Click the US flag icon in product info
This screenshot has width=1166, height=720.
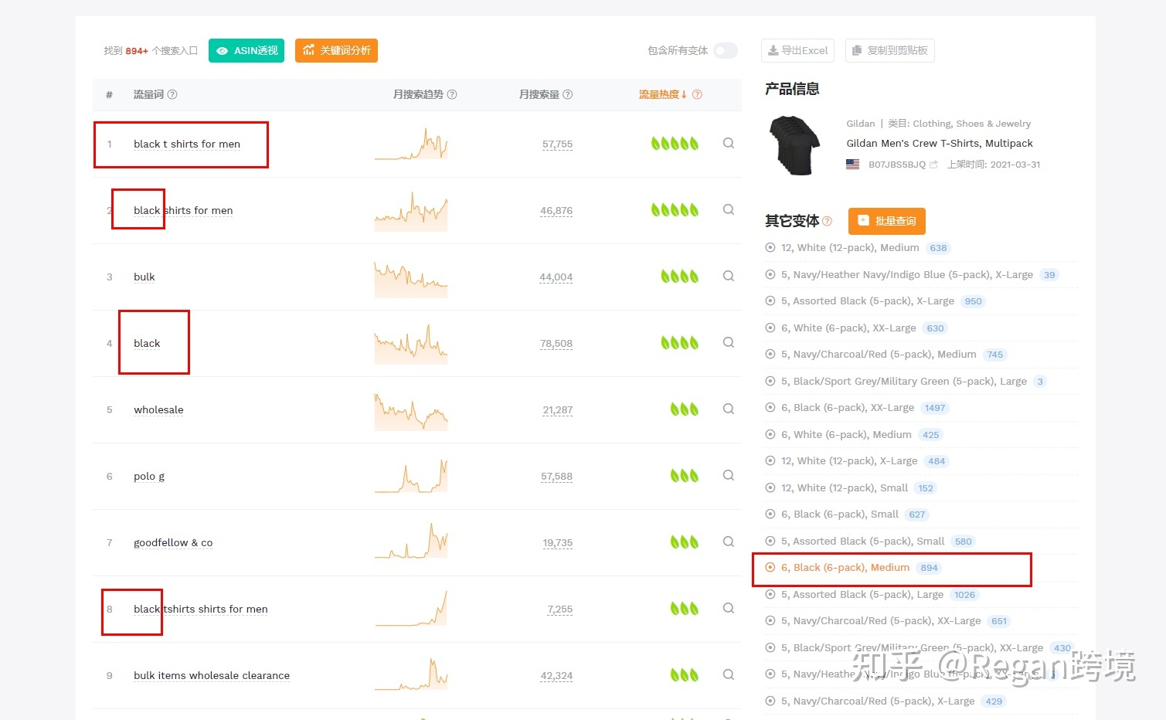click(x=852, y=163)
